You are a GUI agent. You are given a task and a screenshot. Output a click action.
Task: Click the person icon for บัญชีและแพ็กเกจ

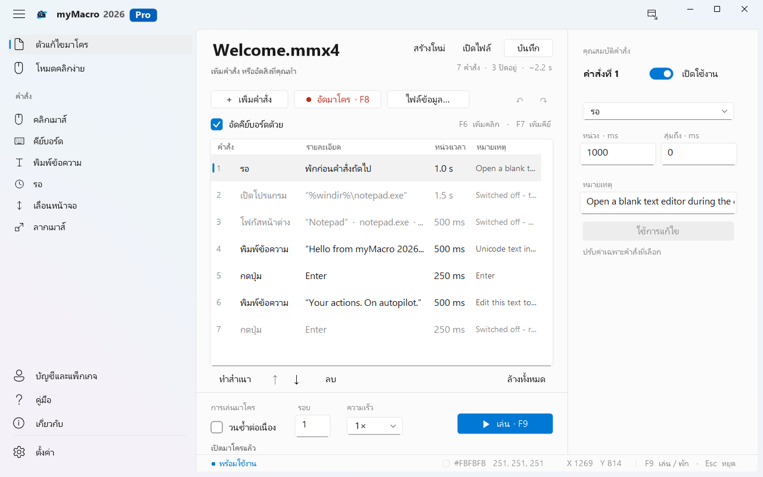point(19,376)
